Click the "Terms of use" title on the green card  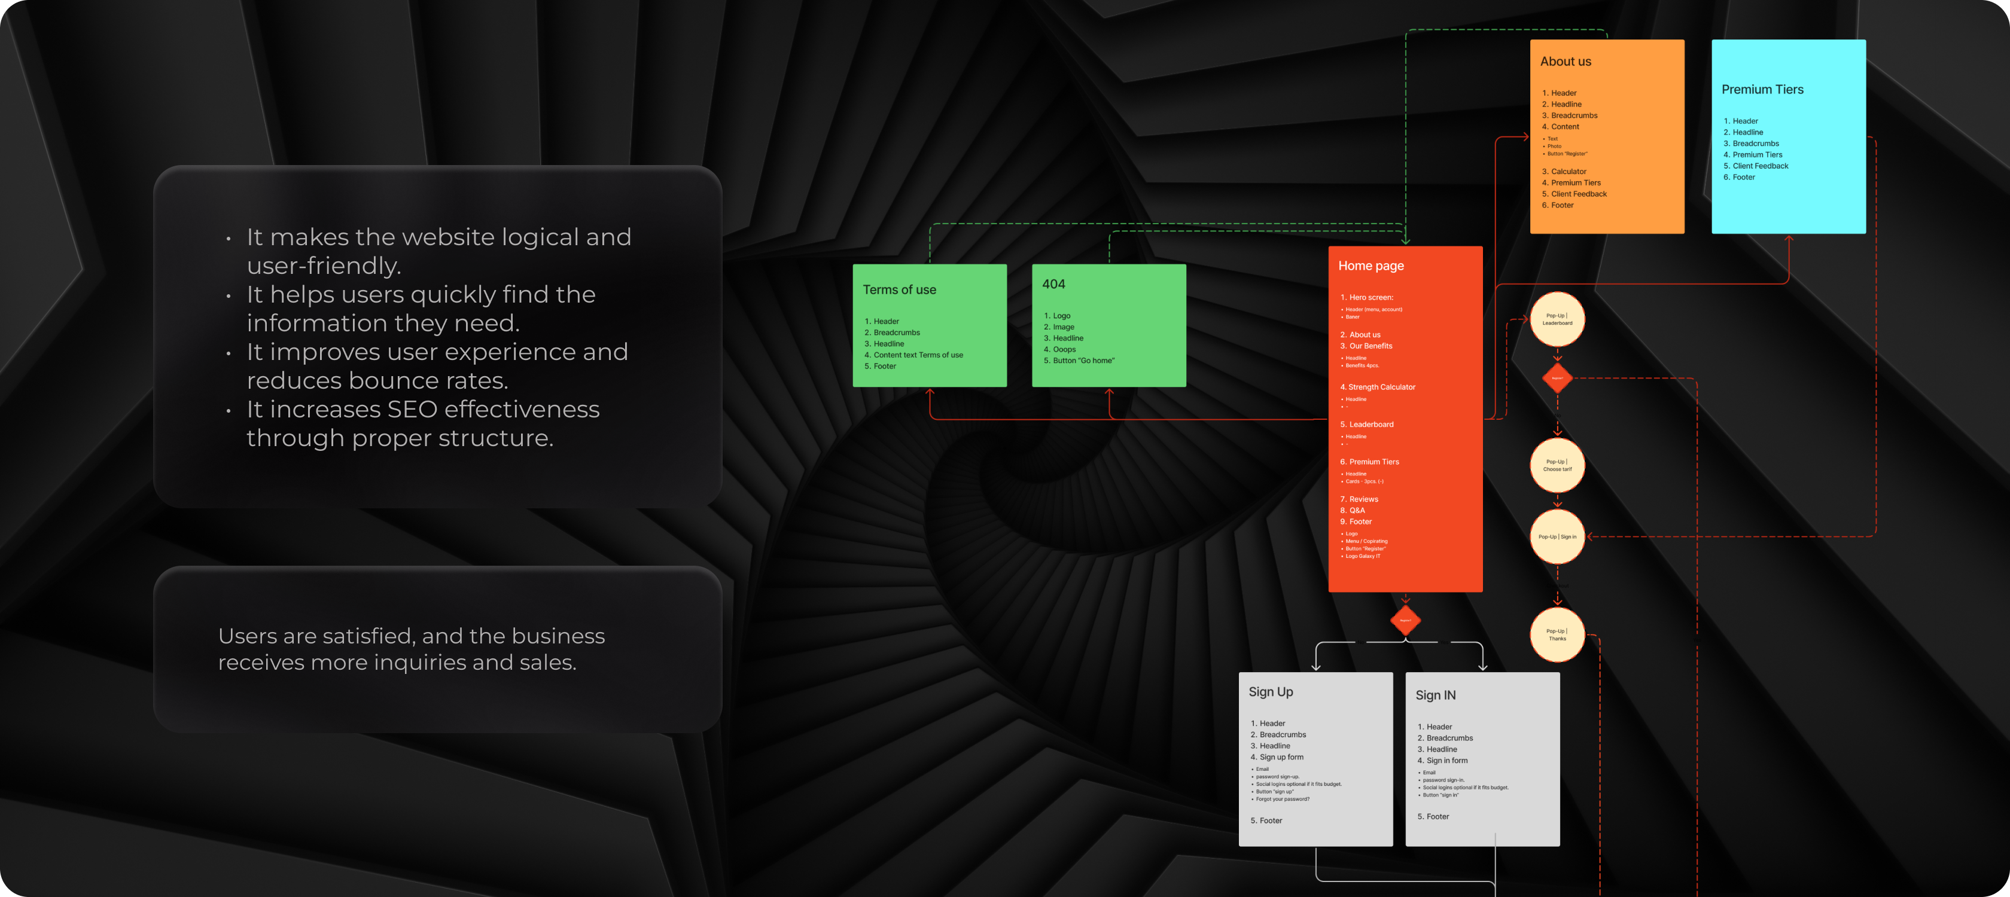click(899, 289)
